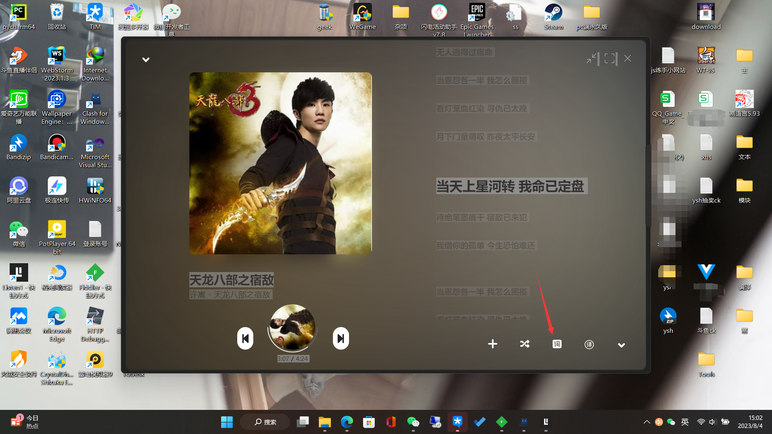Show hidden system tray icons

click(x=647, y=422)
